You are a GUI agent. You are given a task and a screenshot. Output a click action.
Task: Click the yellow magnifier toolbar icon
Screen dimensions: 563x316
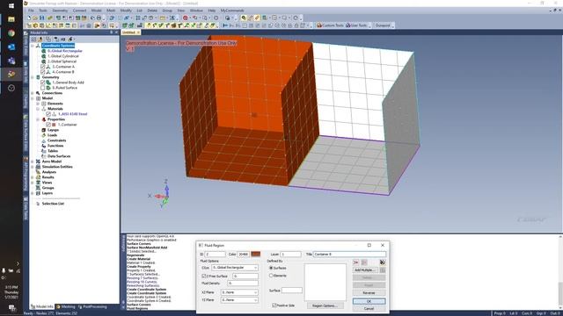click(244, 18)
